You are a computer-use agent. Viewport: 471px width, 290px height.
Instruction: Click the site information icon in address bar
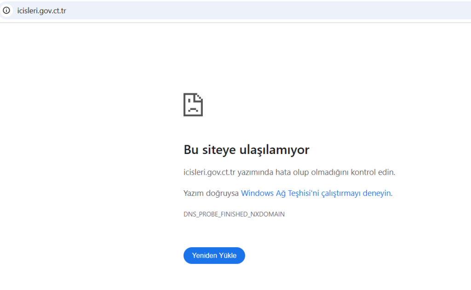click(6, 10)
